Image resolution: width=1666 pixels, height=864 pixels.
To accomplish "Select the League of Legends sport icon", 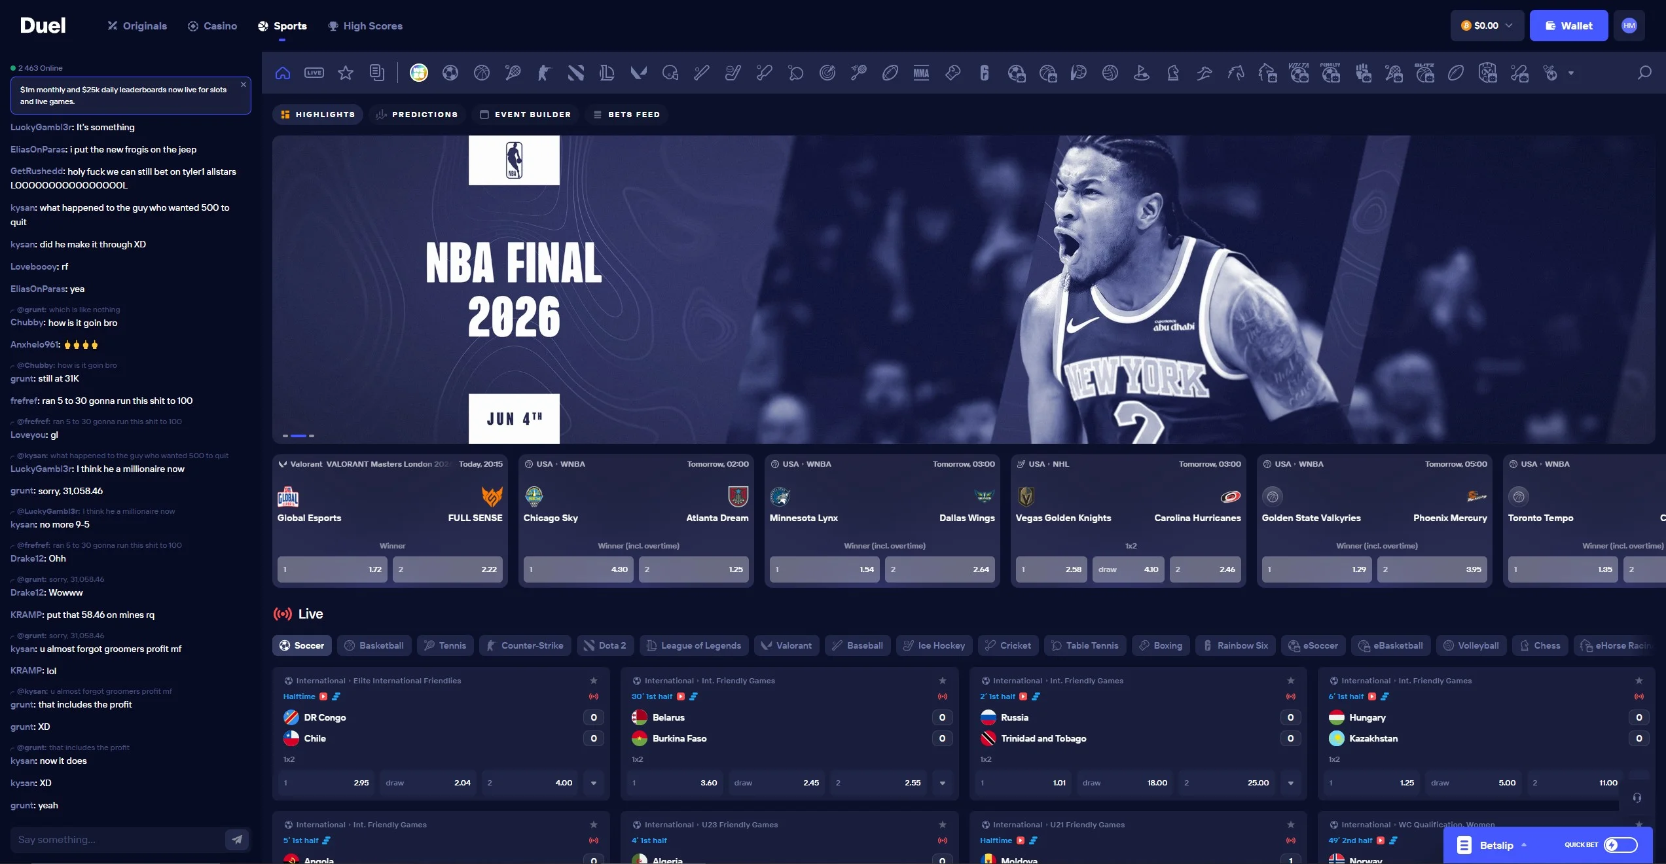I will [x=607, y=73].
